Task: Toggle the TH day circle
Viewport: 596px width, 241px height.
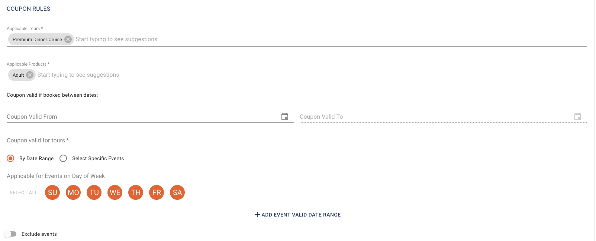Action: click(x=136, y=192)
